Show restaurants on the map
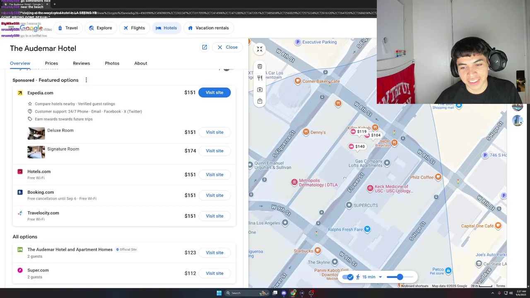 (260, 78)
